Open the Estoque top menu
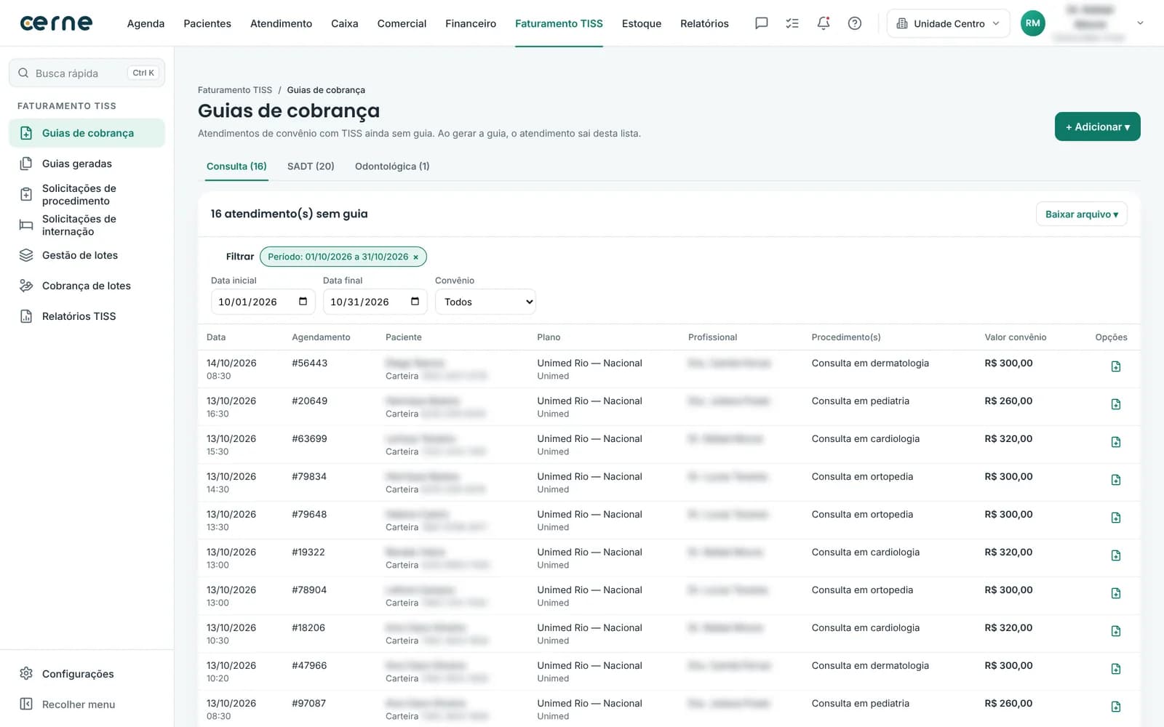The width and height of the screenshot is (1164, 727). click(642, 23)
